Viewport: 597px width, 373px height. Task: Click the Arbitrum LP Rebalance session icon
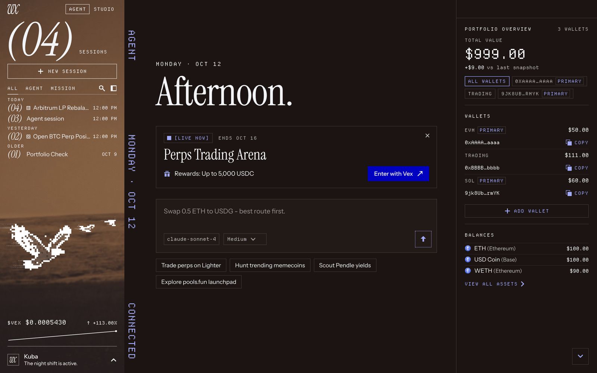coord(28,108)
